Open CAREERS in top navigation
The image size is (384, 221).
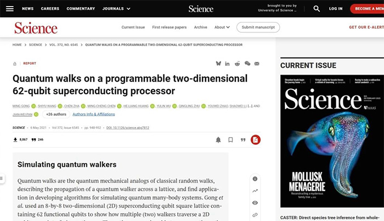click(x=50, y=9)
